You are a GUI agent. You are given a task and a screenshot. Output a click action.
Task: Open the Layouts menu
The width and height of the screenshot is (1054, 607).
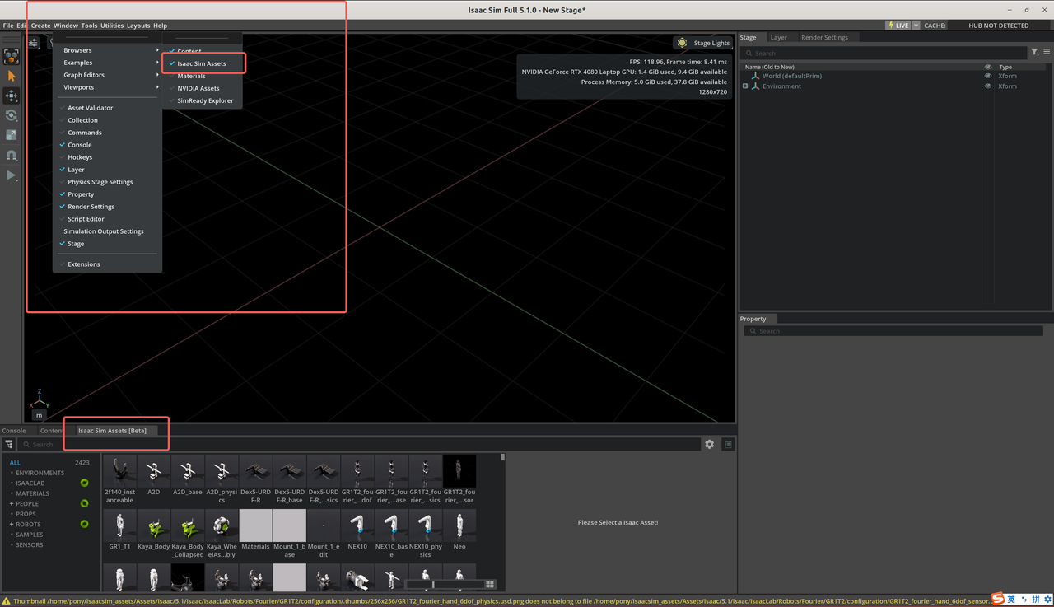coord(138,26)
